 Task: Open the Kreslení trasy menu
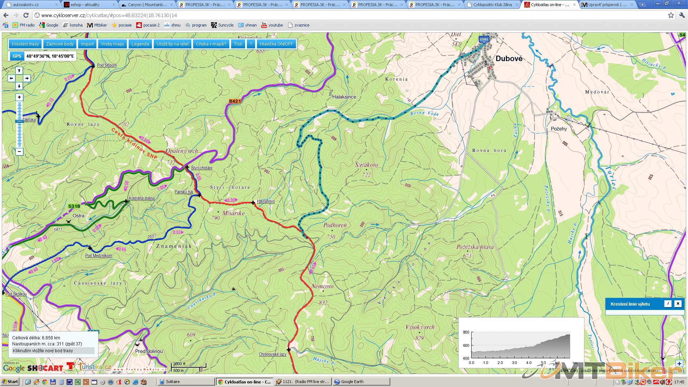pyautogui.click(x=25, y=44)
